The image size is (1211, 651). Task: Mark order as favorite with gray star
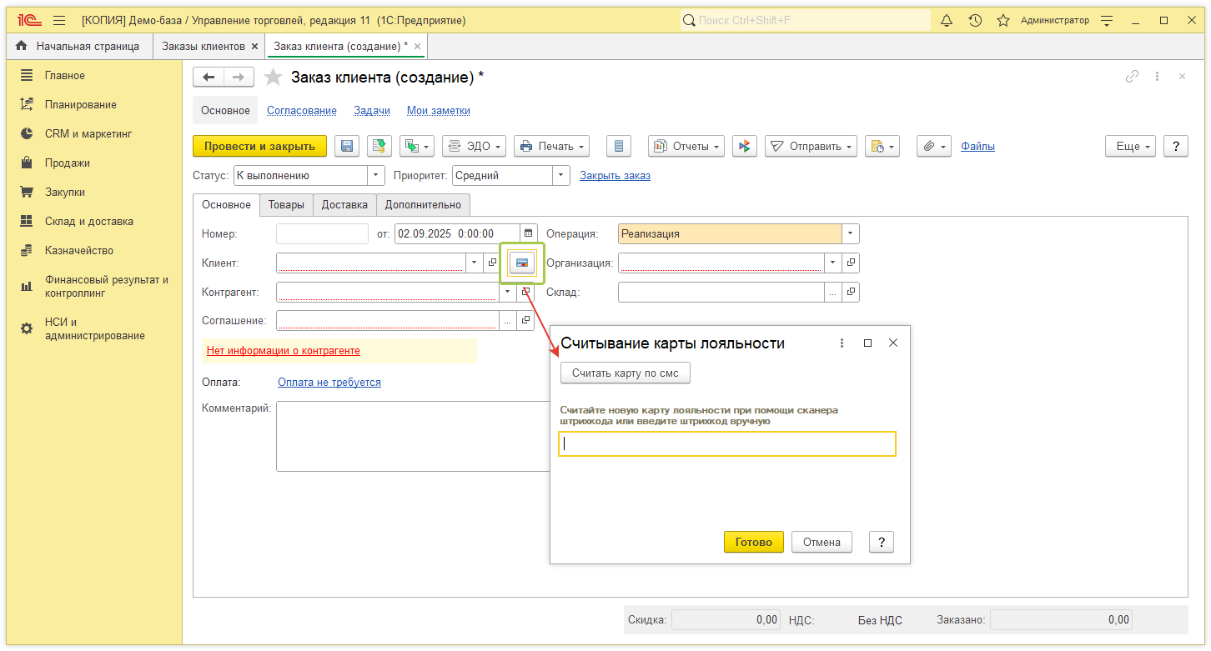tap(273, 78)
